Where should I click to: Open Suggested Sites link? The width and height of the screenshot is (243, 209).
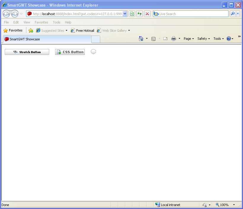point(50,31)
